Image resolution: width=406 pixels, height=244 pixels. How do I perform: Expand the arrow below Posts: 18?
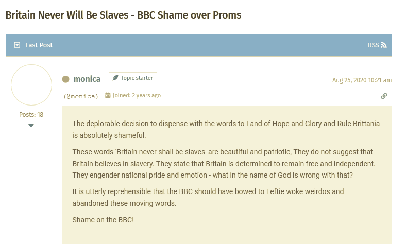pos(31,126)
